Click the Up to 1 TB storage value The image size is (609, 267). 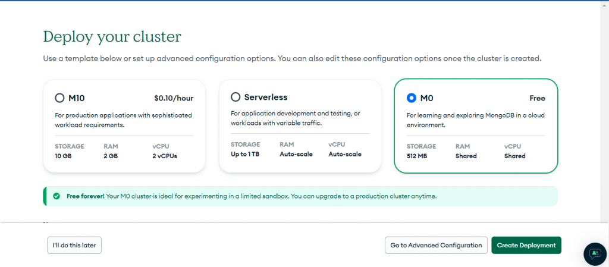pos(246,154)
